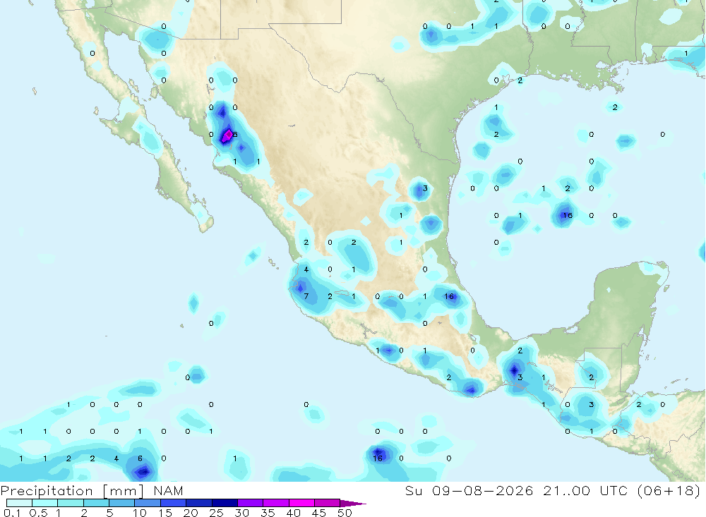The width and height of the screenshot is (706, 517).
Task: Click the magenta peak precipitation cell in northwest Mexico
Action: tap(228, 134)
